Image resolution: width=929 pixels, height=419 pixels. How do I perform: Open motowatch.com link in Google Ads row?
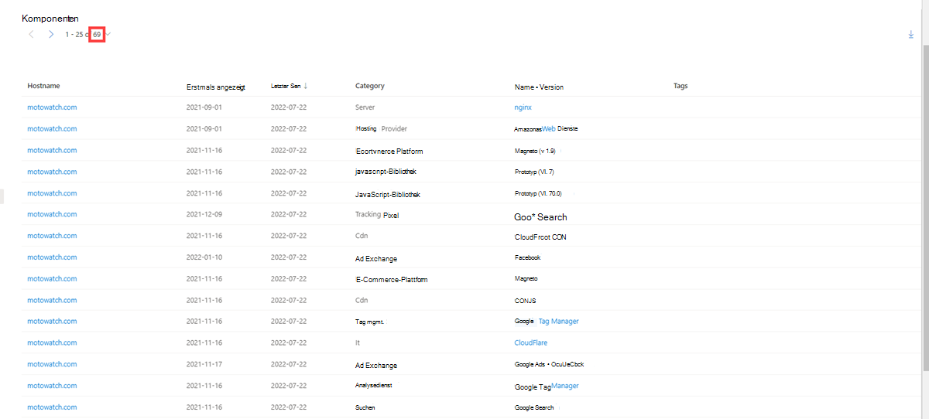pyautogui.click(x=52, y=364)
